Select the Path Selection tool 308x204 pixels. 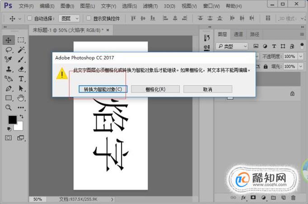21,88
